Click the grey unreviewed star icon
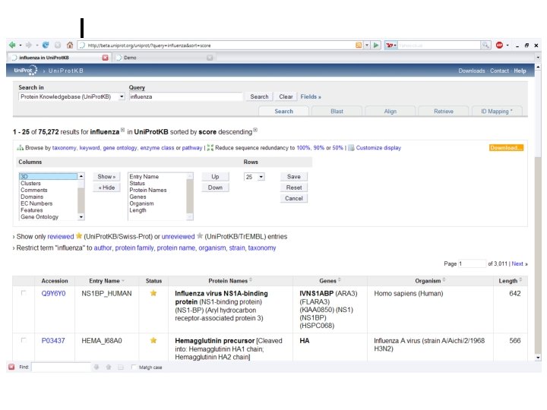 click(200, 236)
